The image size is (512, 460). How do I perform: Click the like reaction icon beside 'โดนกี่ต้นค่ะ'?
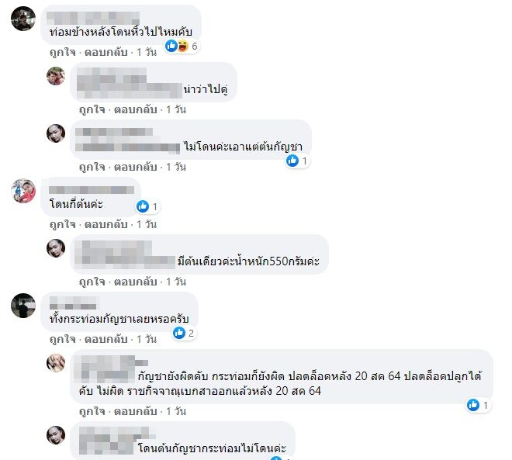click(x=143, y=206)
